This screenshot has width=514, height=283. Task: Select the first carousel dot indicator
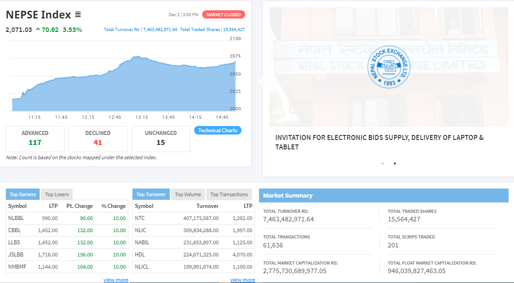[x=382, y=163]
